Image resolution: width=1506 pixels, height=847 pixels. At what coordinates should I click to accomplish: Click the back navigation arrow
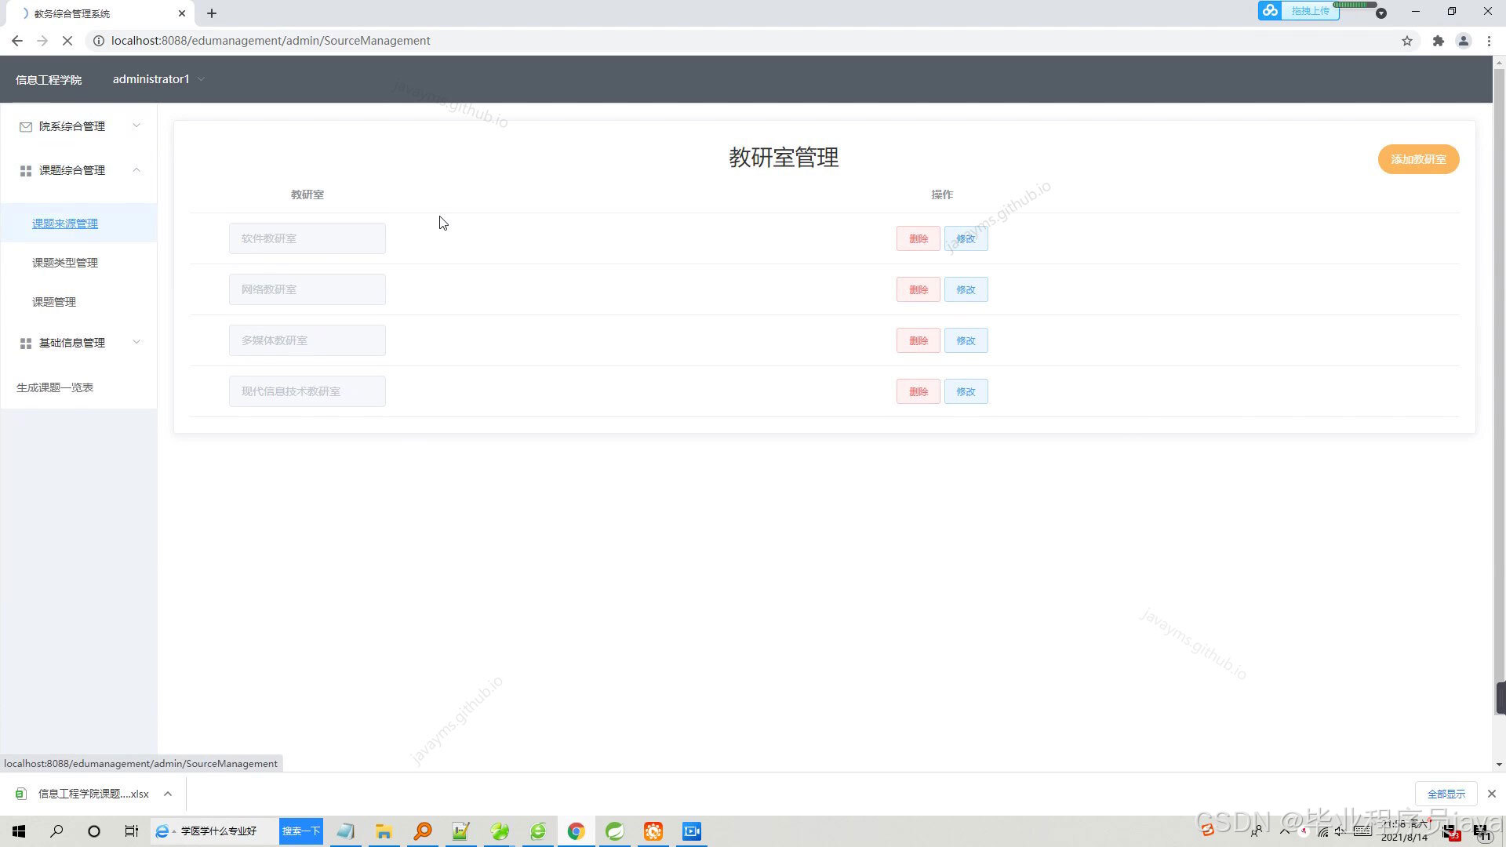(x=17, y=41)
